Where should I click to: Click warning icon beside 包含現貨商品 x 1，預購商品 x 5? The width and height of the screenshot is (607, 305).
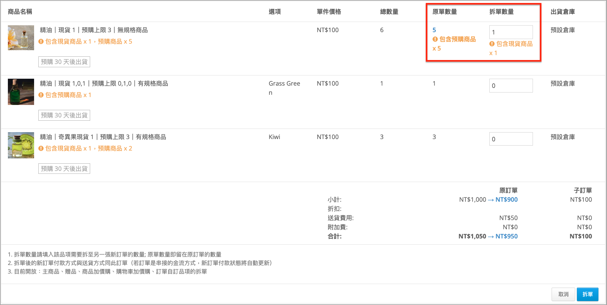[x=41, y=42]
